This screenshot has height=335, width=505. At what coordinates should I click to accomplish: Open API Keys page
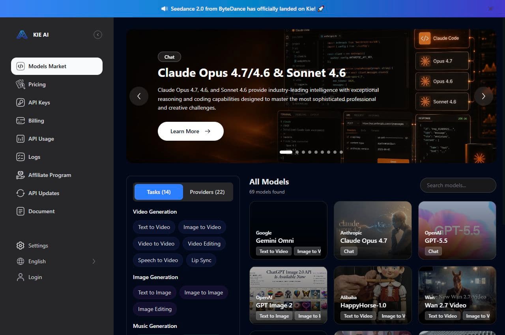57,102
